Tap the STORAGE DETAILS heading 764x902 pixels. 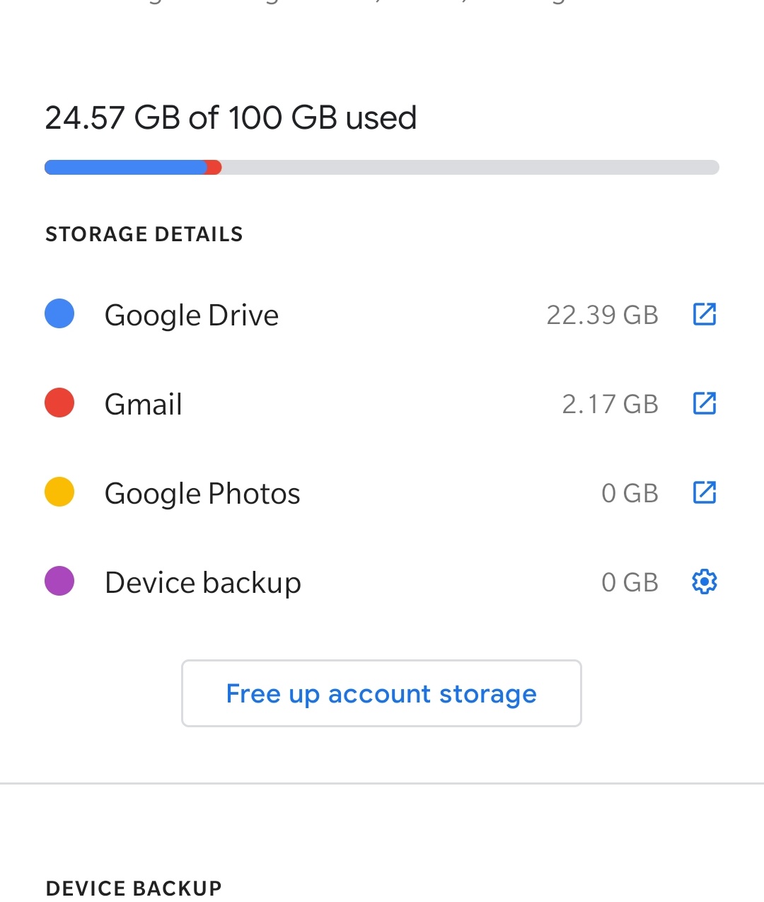(144, 234)
